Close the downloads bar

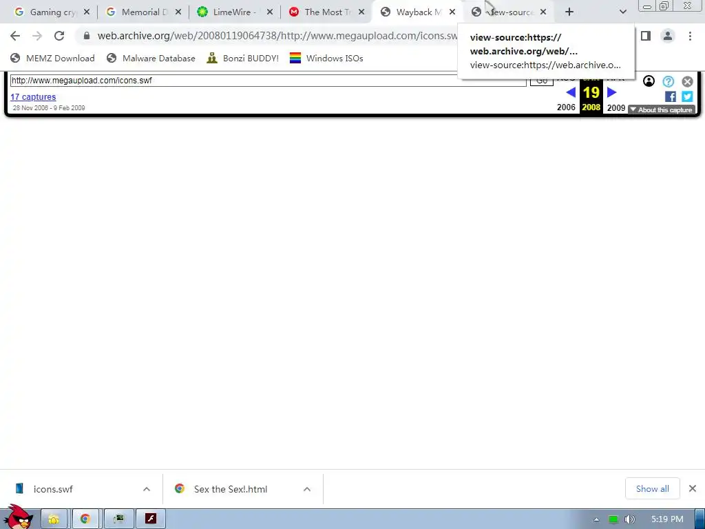[693, 488]
